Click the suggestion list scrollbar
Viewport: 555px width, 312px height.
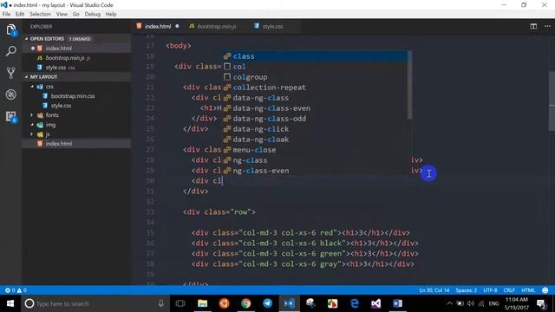pyautogui.click(x=409, y=85)
